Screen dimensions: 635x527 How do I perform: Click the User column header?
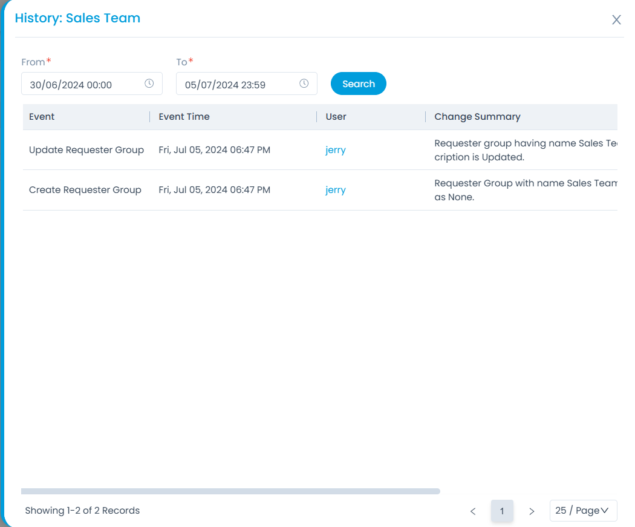point(336,117)
